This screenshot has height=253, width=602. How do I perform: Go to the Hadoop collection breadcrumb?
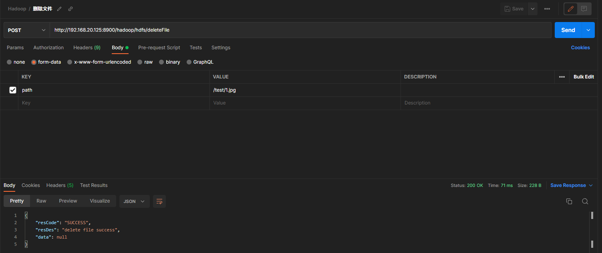pos(17,9)
